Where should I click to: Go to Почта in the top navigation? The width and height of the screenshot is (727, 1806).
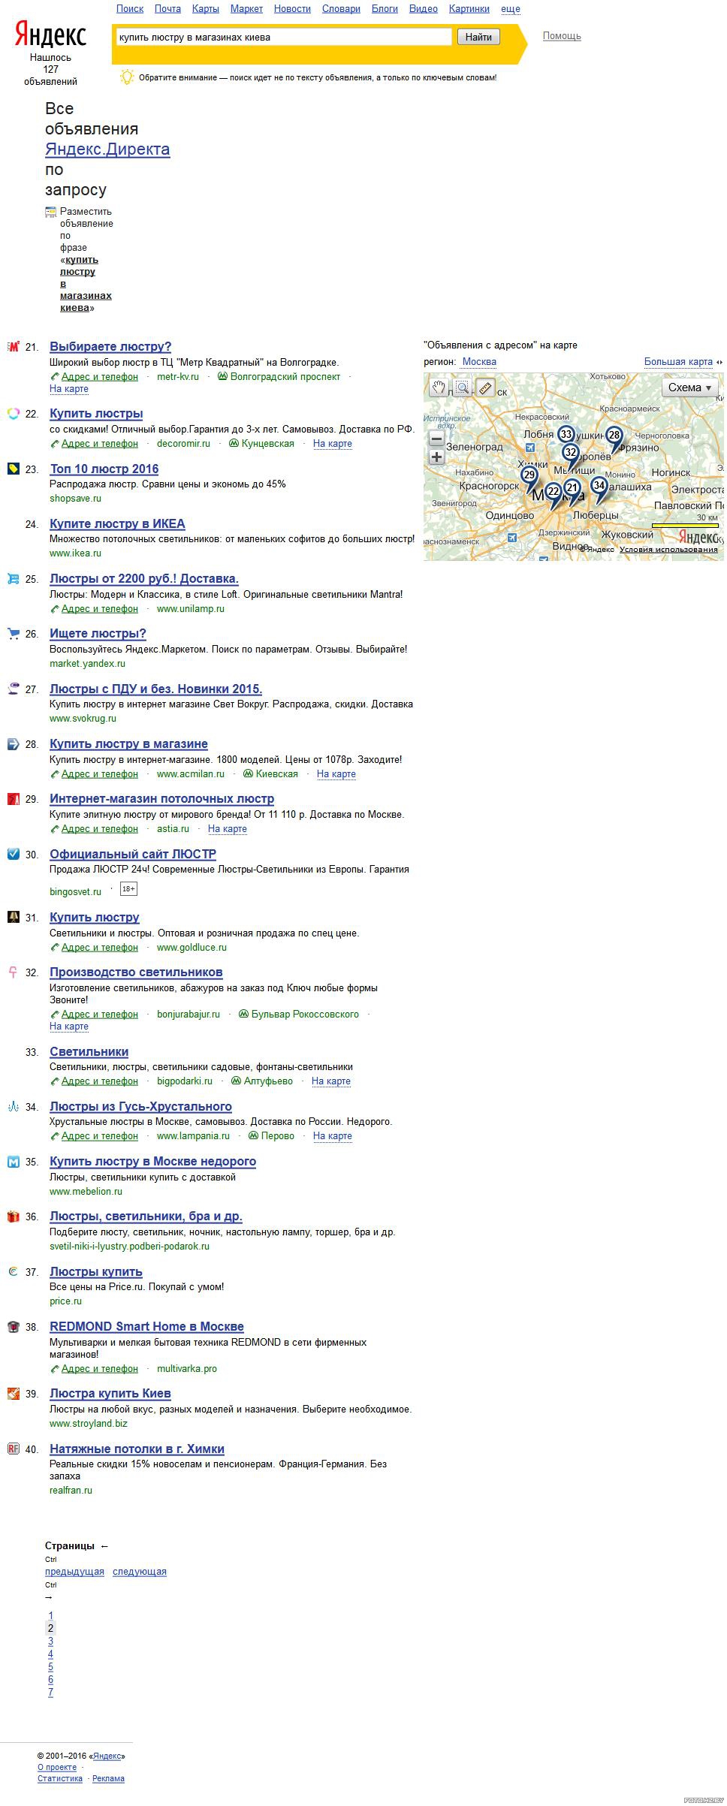(x=167, y=9)
